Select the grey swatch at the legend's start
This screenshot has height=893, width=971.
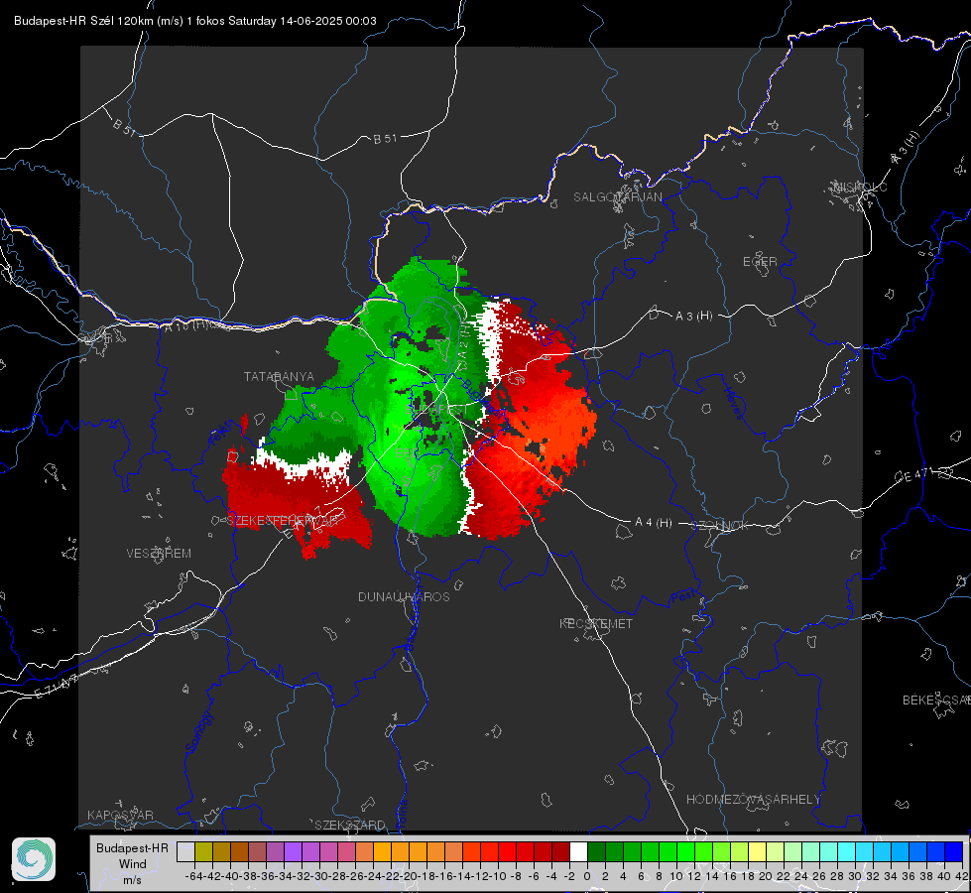185,851
